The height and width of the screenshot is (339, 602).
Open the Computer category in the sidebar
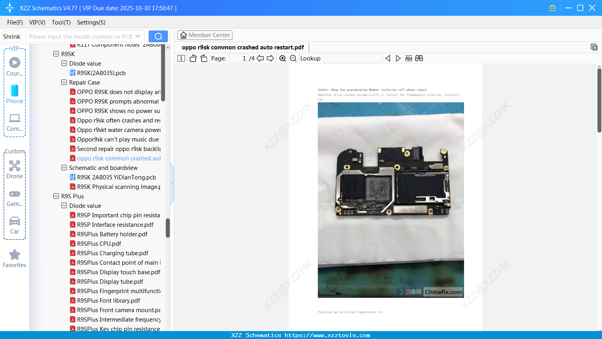(15, 122)
